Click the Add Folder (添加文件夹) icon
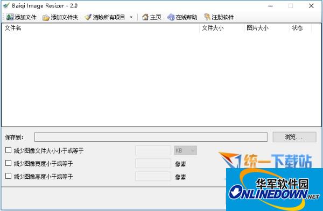This screenshot has width=323, height=211. [46, 18]
